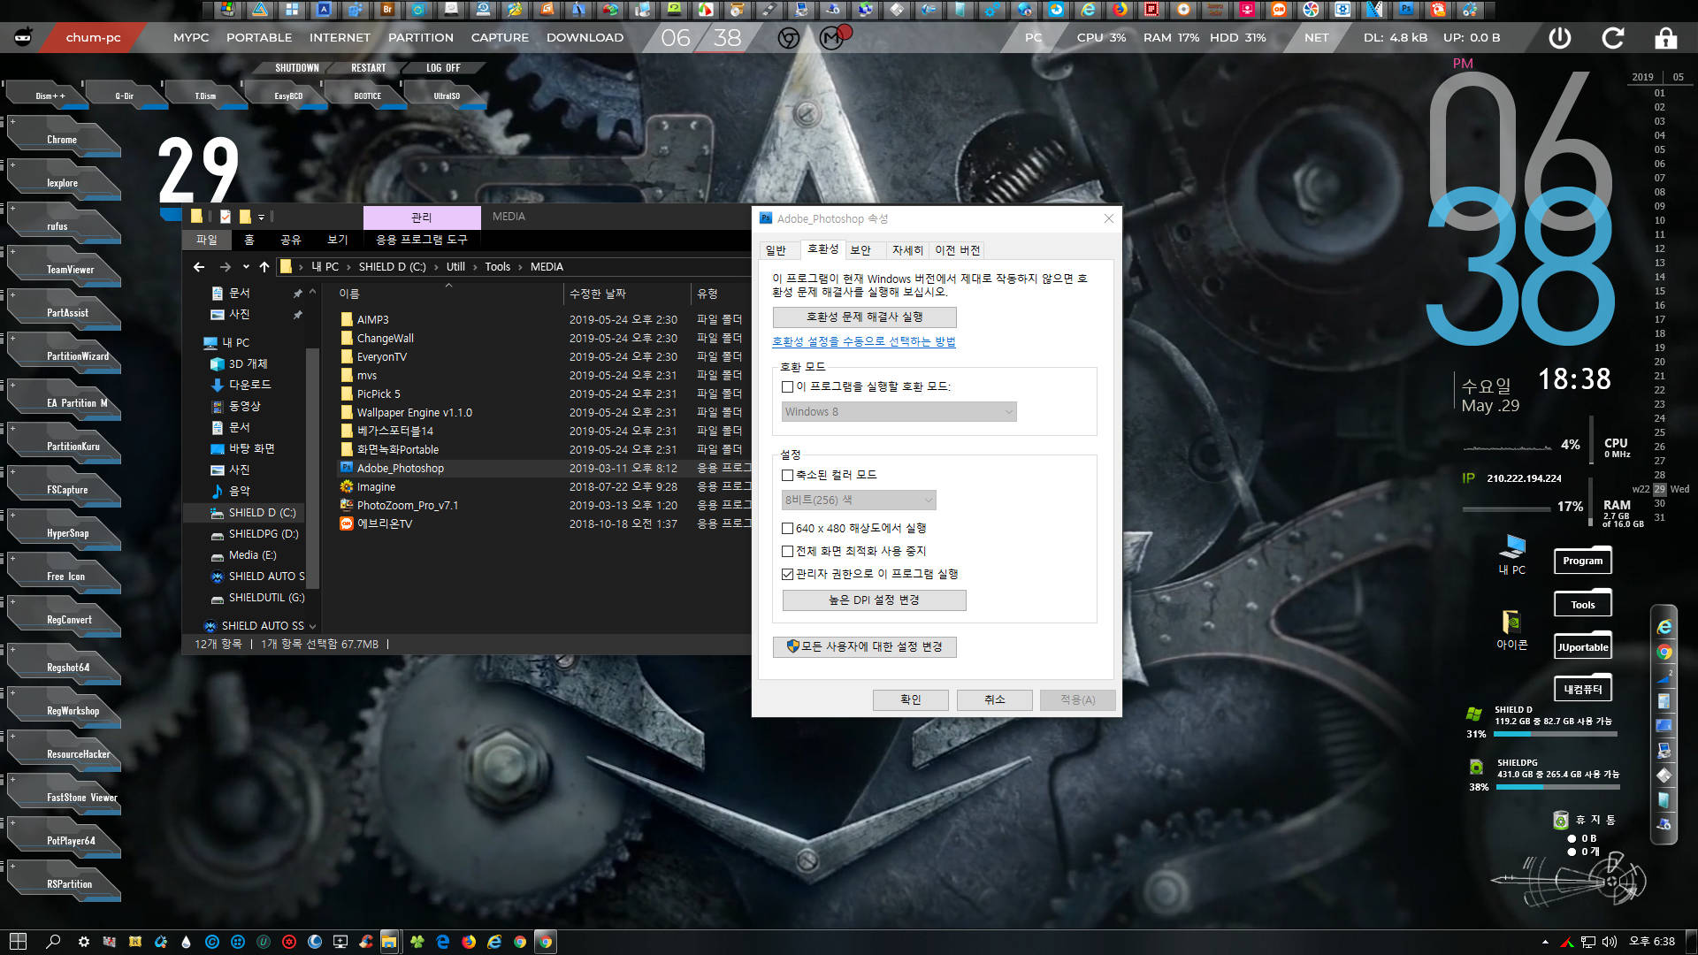Open the Explorer quick access toolbar dropdown arrow
The width and height of the screenshot is (1698, 955).
pyautogui.click(x=261, y=217)
